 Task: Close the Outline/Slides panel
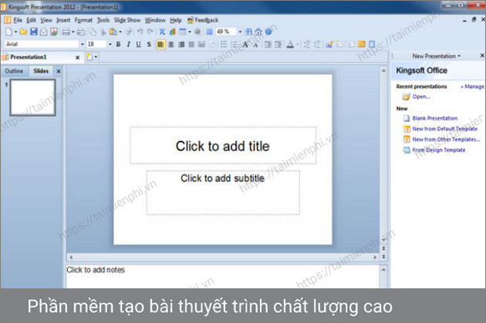tap(59, 71)
